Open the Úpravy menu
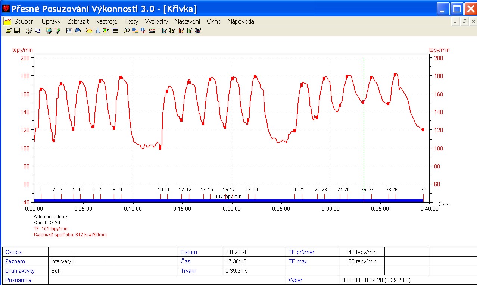The image size is (477, 285). [x=51, y=22]
